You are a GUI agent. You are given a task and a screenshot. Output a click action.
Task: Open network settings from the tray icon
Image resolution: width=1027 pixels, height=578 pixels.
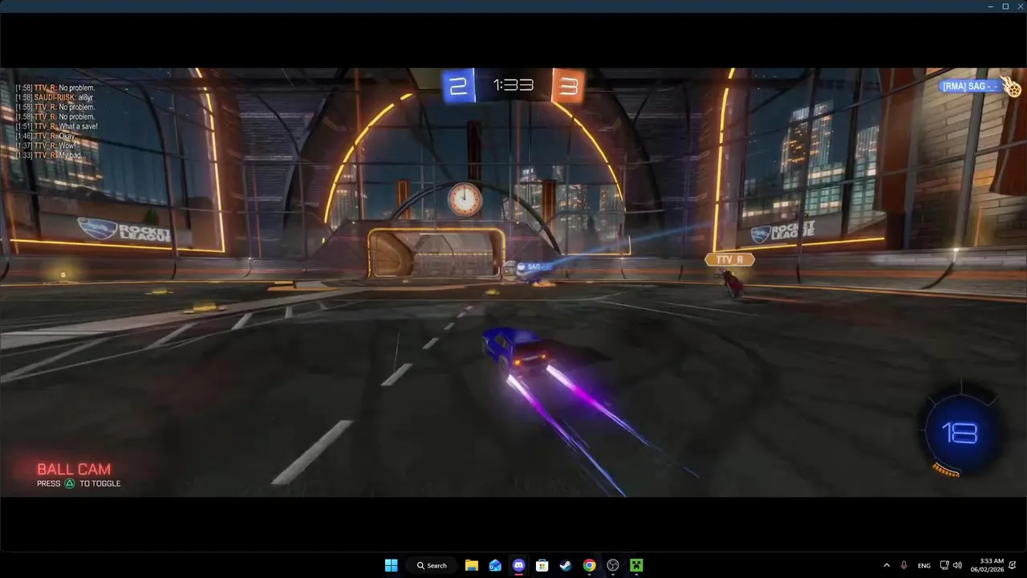[x=944, y=565]
